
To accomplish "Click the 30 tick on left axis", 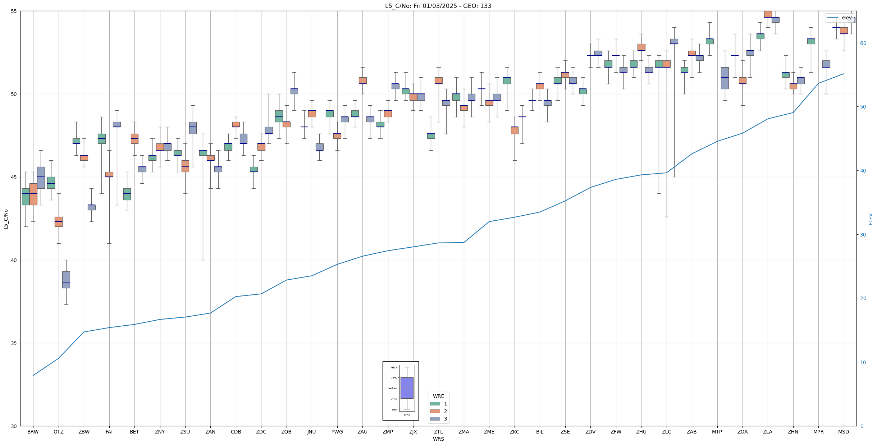I will point(14,426).
